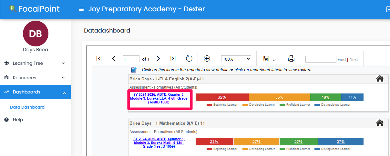Image resolution: width=390 pixels, height=156 pixels.
Task: Refresh the report with circular arrow
Action: click(189, 59)
